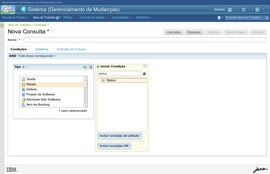Click Incluir condição OR button

coord(114,146)
